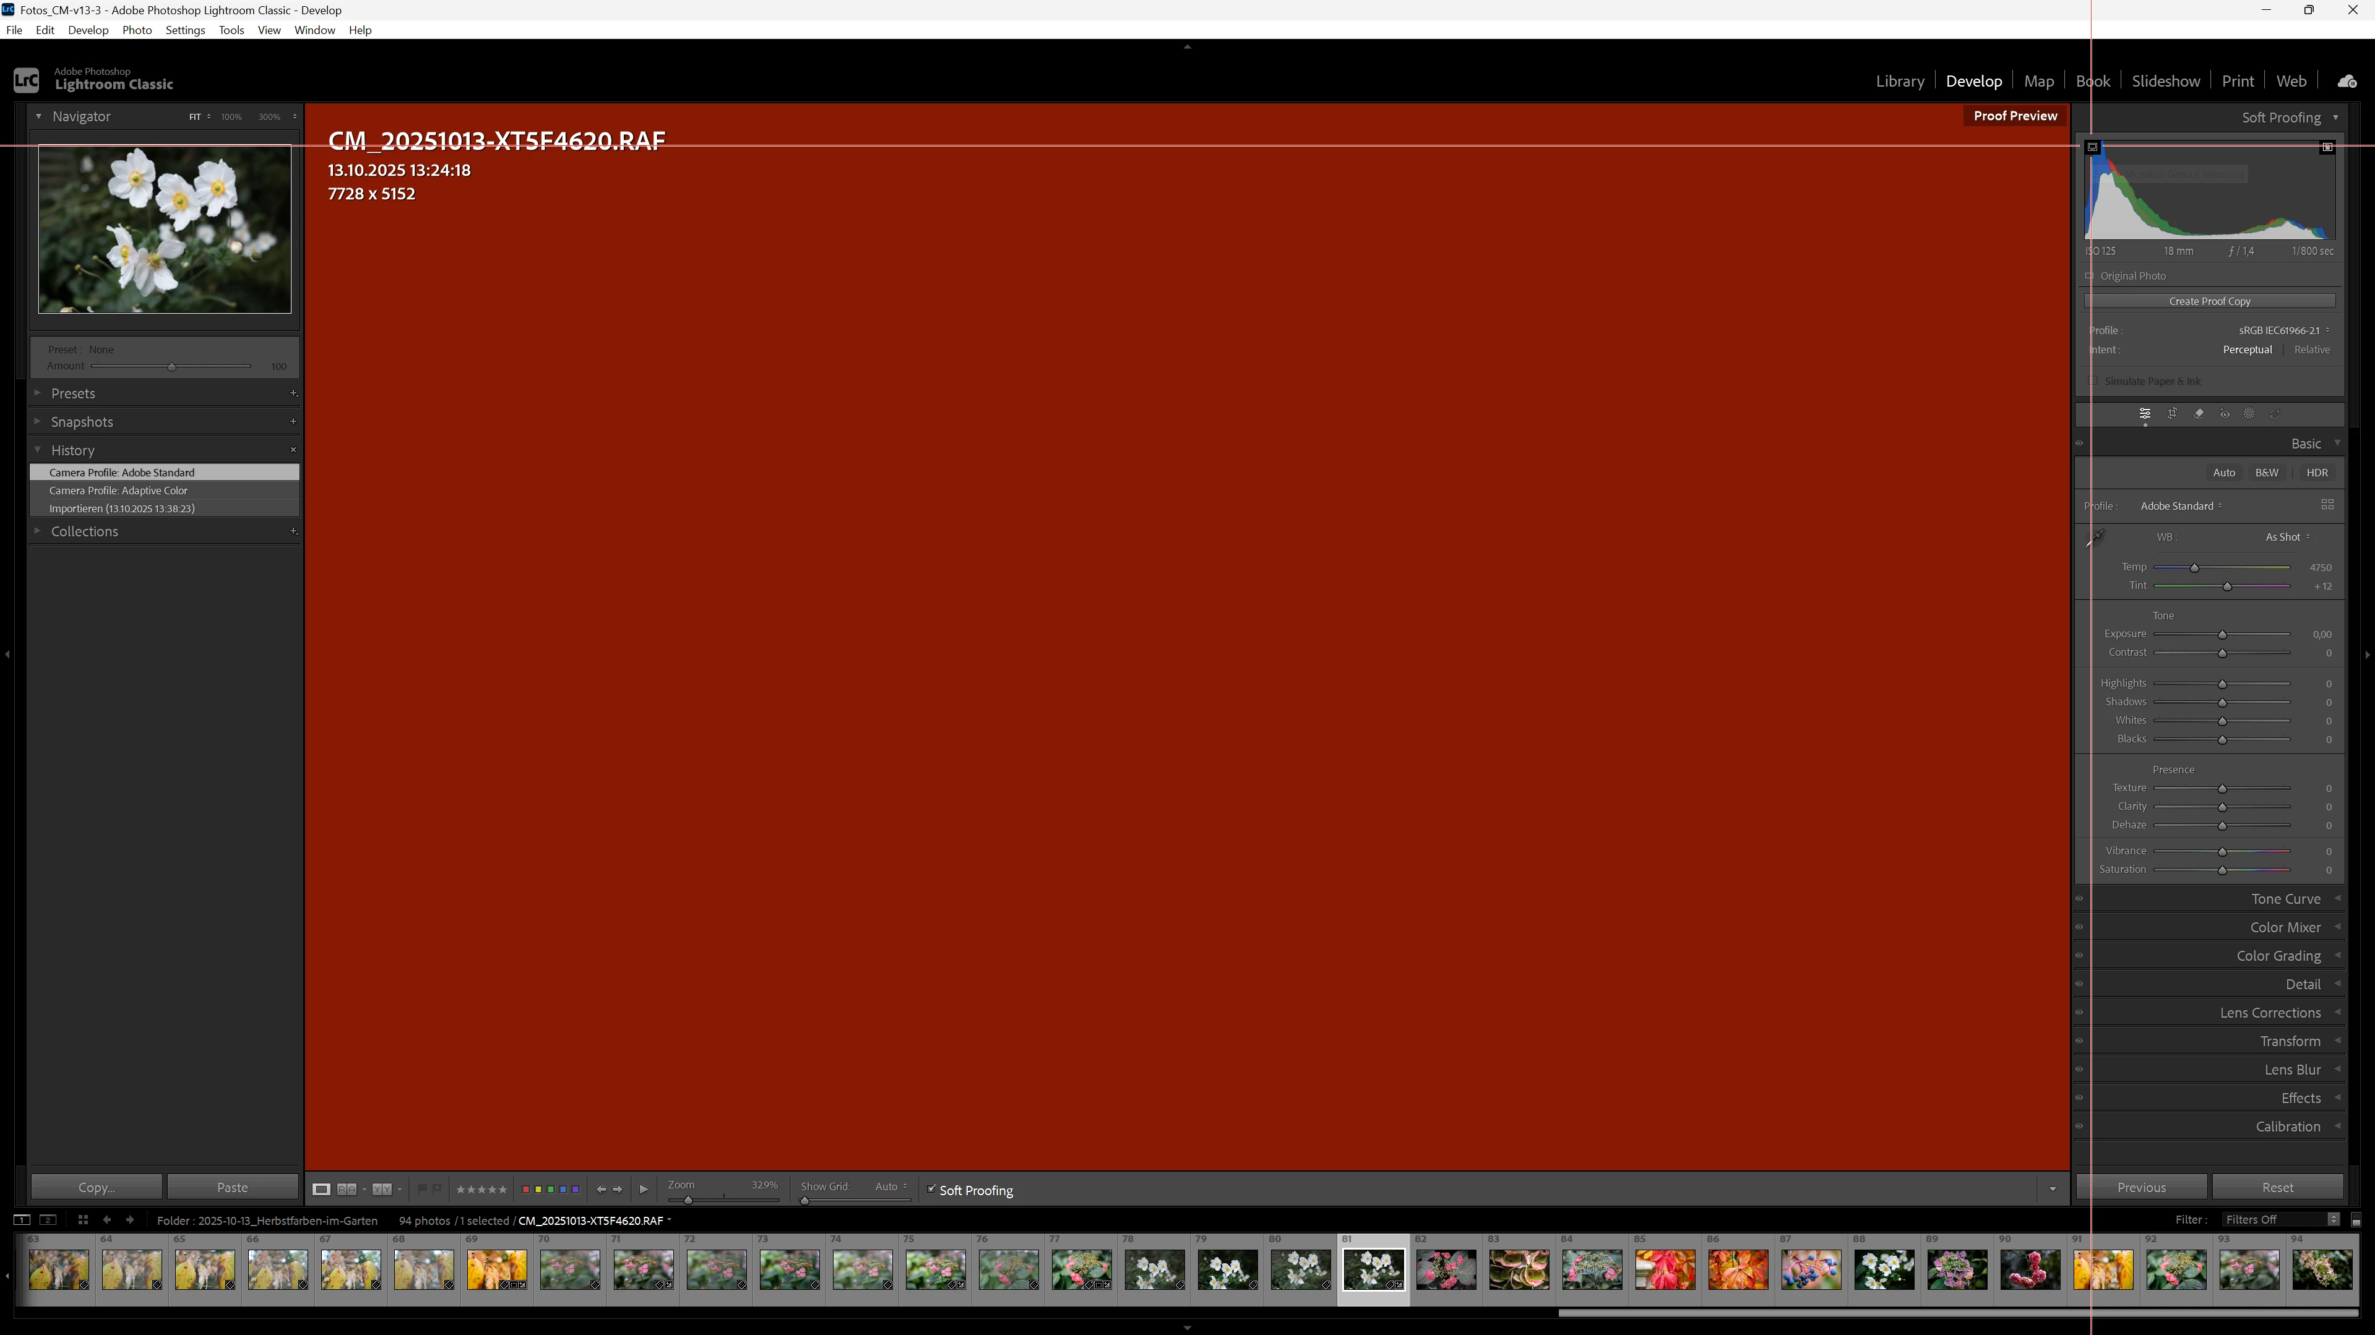The width and height of the screenshot is (2375, 1335).
Task: Switch to Before/After (Y|Y) view
Action: (382, 1190)
